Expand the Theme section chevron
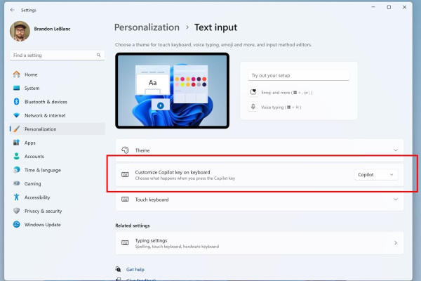The image size is (421, 281). (396, 150)
